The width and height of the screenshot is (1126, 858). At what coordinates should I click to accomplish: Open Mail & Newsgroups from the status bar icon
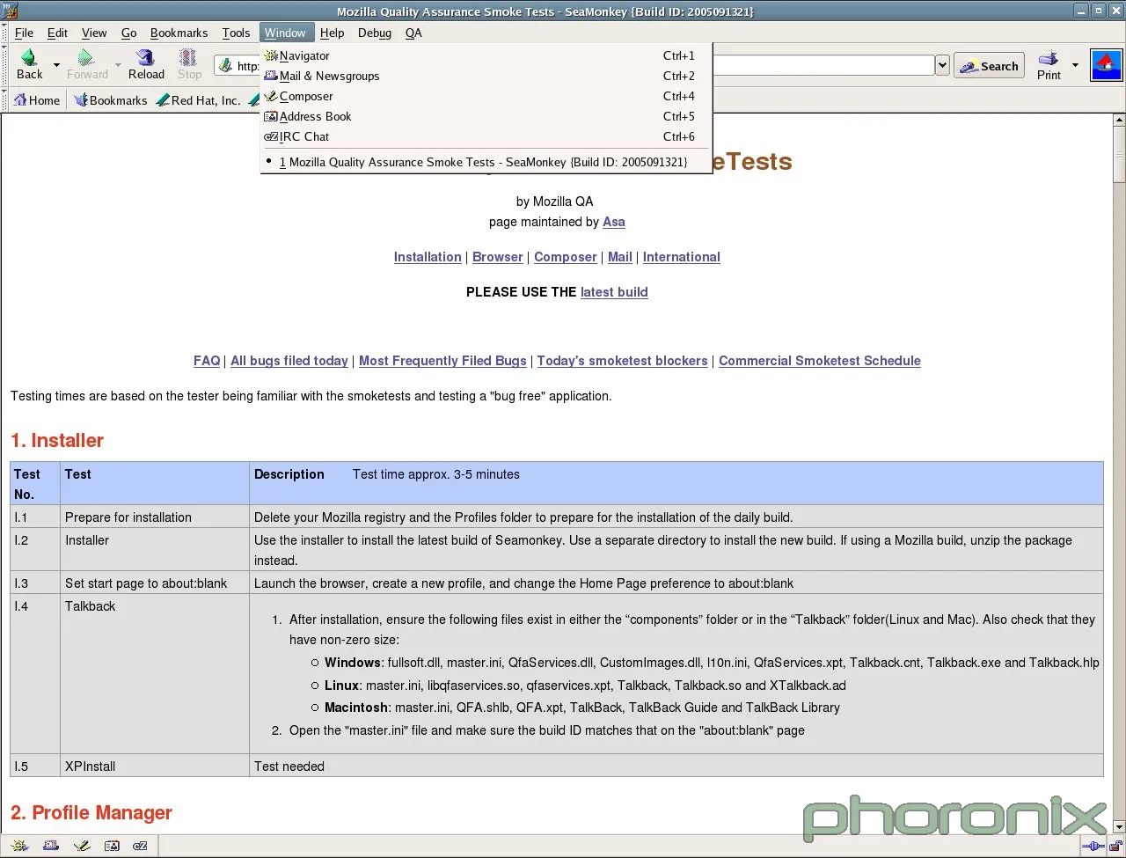pos(51,846)
